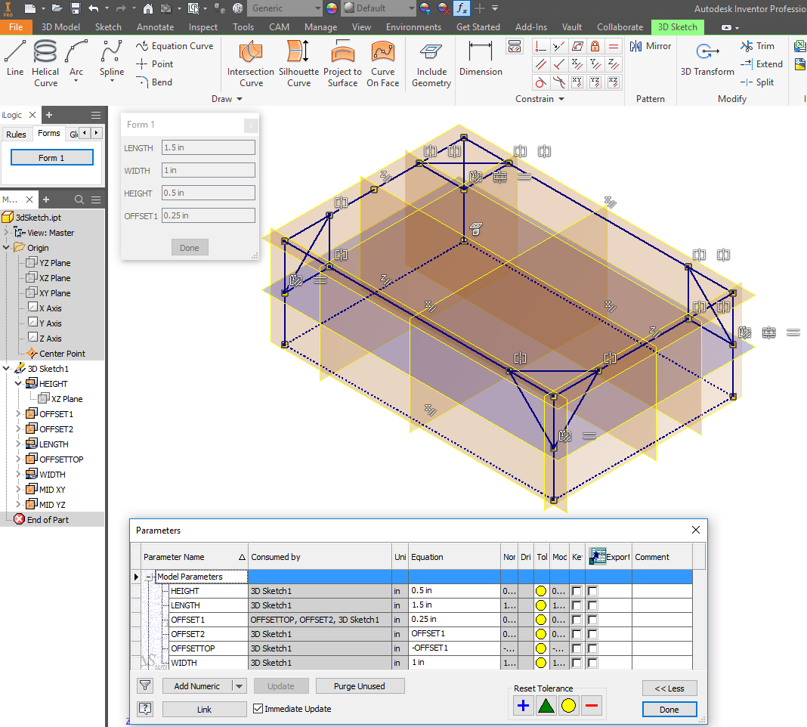
Task: Open the Rules tab in iLogic panel
Action: click(x=16, y=133)
